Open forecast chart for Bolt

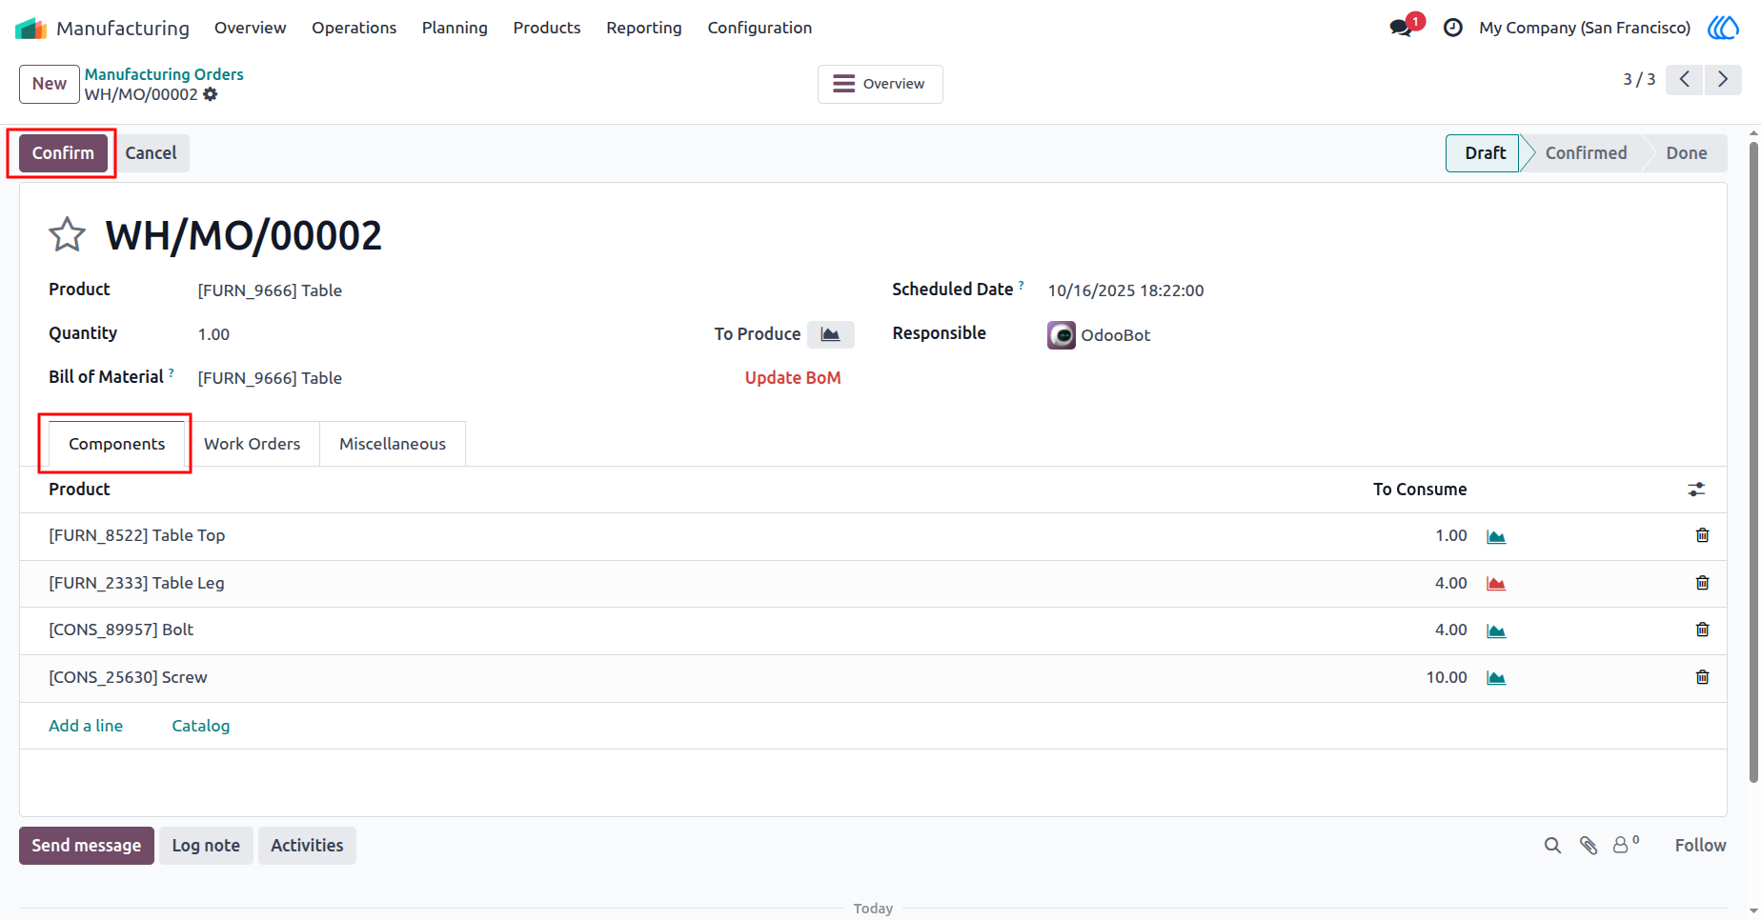pos(1496,630)
